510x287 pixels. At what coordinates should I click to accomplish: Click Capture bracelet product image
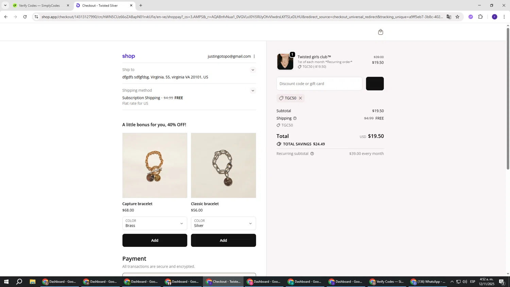pos(155,165)
